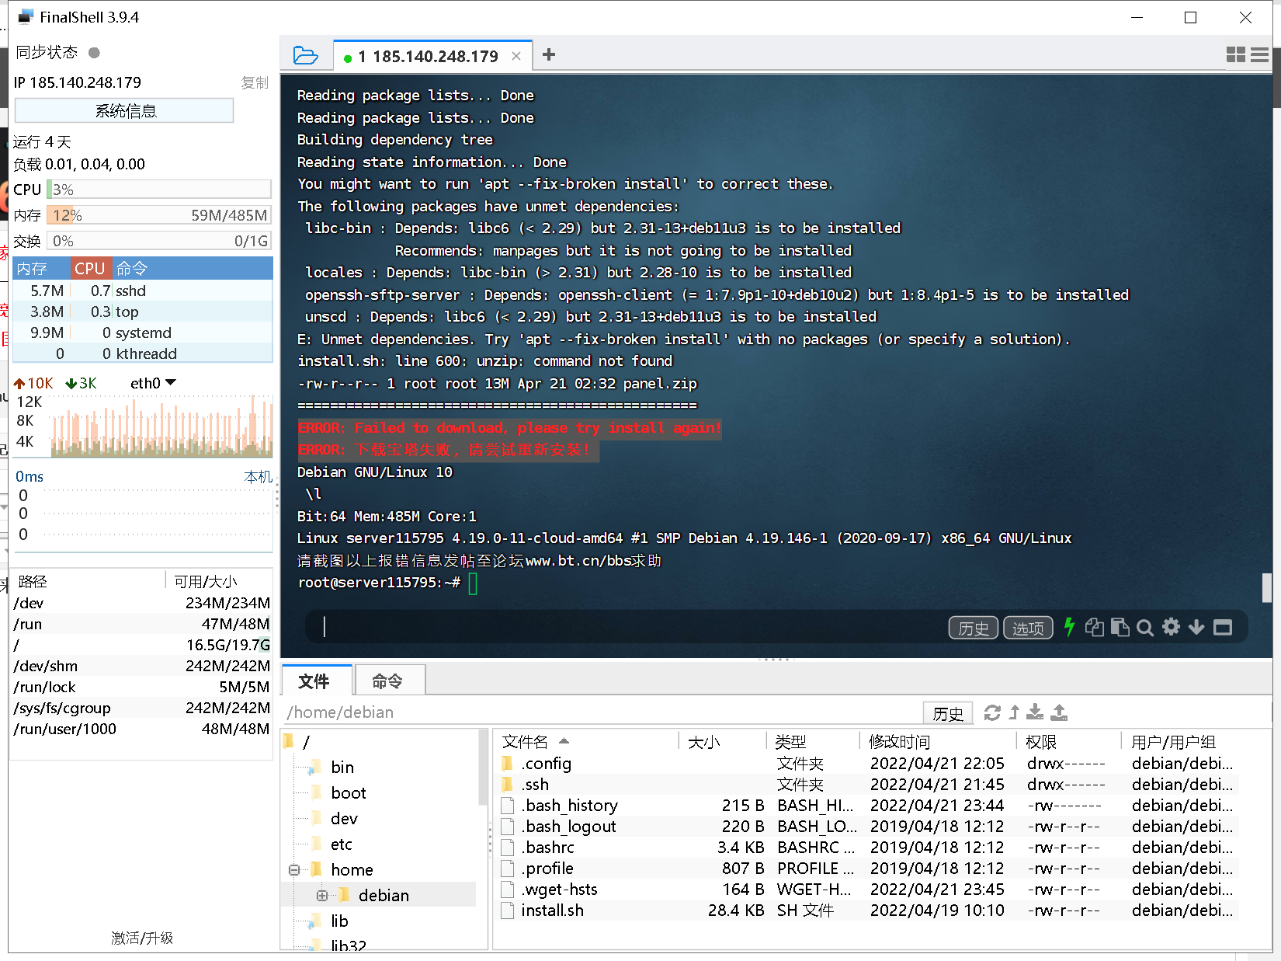The width and height of the screenshot is (1281, 961).
Task: Select the systemd process row
Action: 143,333
